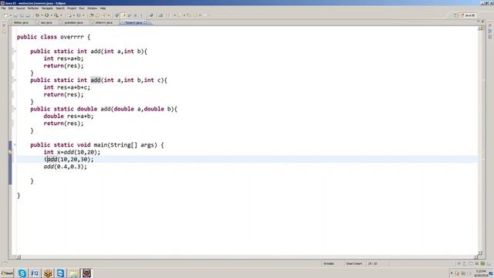Open the Run configurations dropdown arrow

pos(51,15)
